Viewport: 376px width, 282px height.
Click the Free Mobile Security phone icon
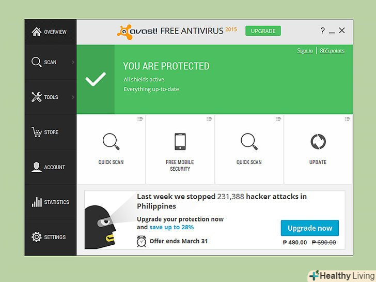click(180, 141)
